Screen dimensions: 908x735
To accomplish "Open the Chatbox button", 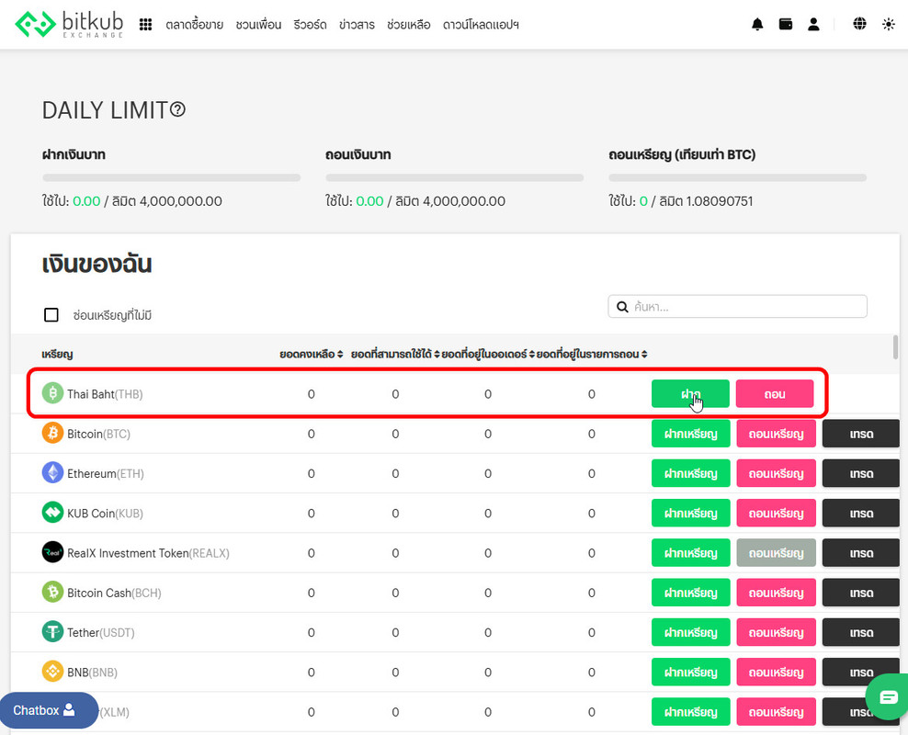I will 49,710.
